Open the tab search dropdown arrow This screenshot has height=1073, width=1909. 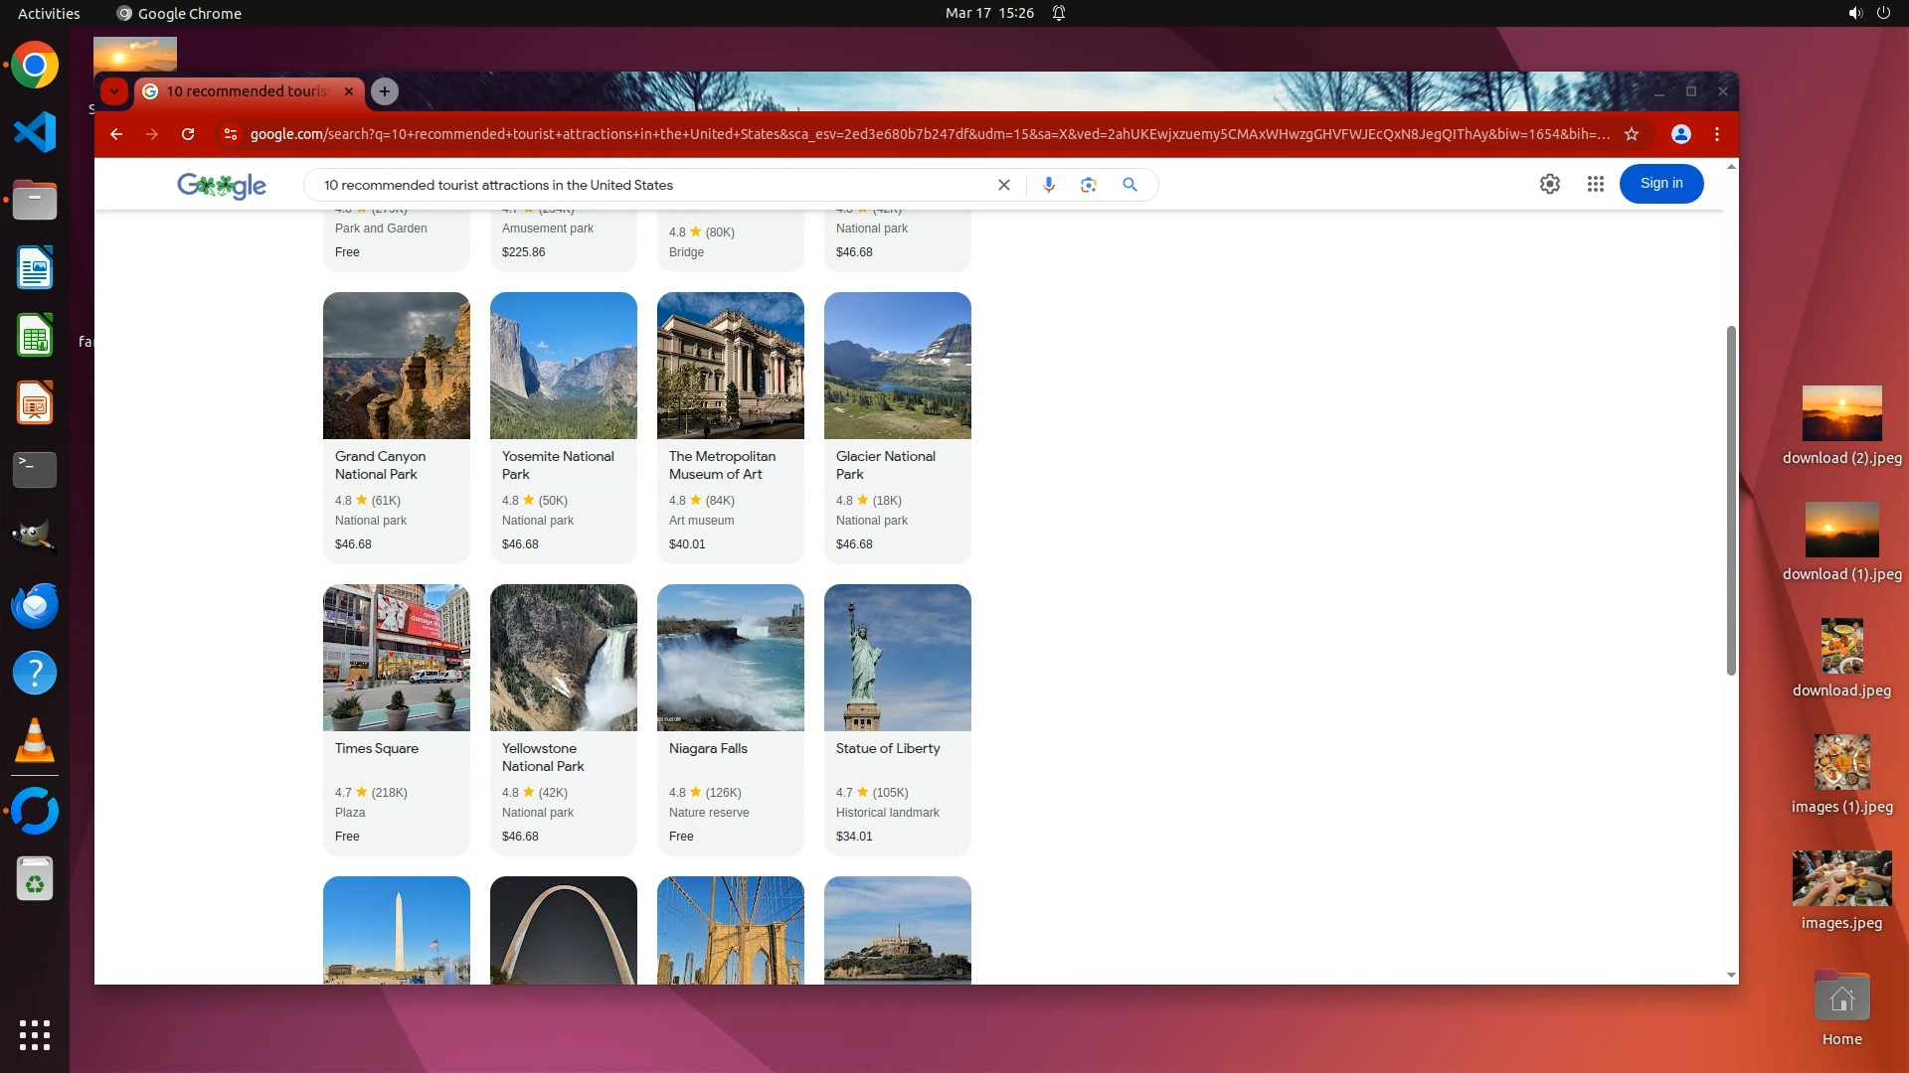click(x=114, y=91)
